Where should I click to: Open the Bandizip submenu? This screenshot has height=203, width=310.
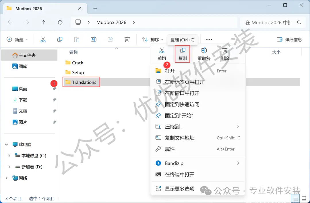point(198,163)
